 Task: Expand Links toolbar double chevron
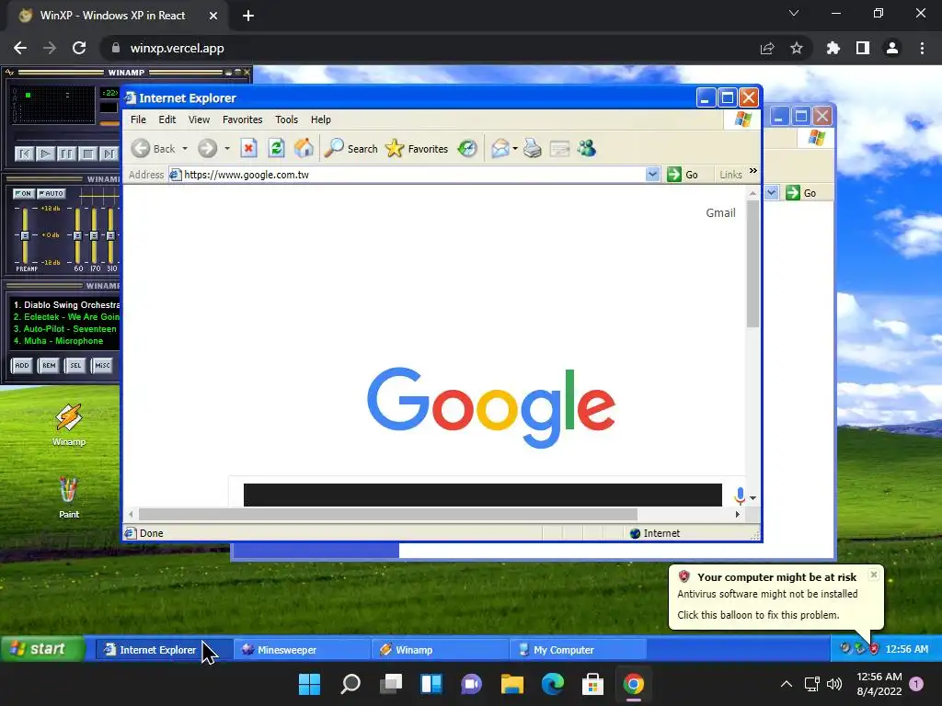[x=753, y=171]
